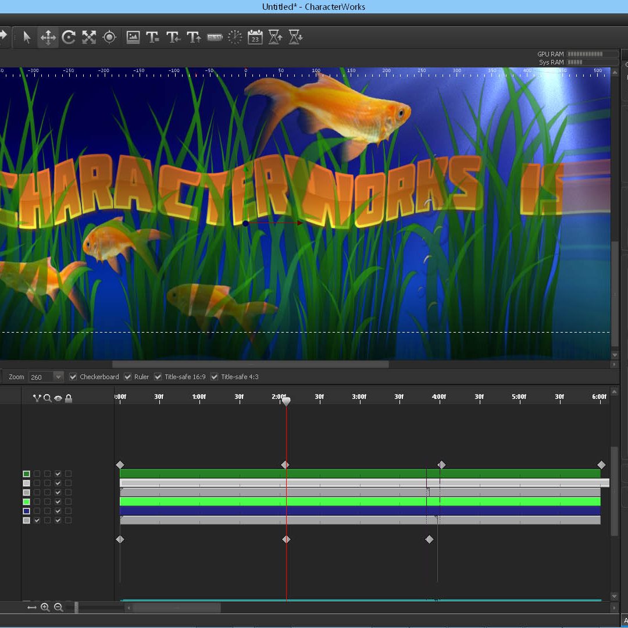Turn off Title-safe 4:3 overlay
628x628 pixels.
click(x=215, y=377)
